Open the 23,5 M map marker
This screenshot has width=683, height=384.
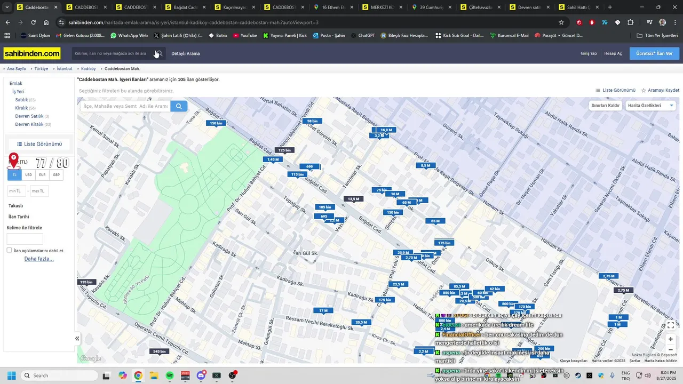[398, 284]
